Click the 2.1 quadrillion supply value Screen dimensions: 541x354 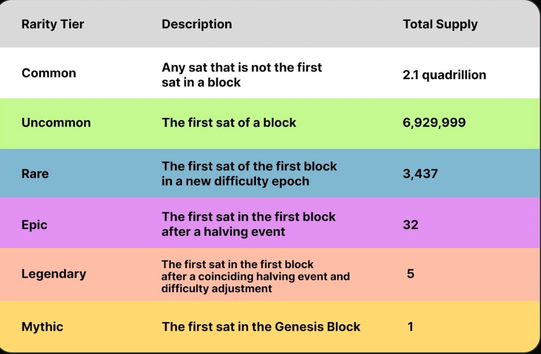[444, 75]
